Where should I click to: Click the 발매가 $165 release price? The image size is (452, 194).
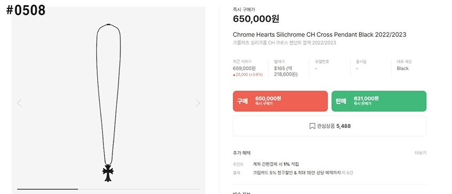click(x=286, y=71)
